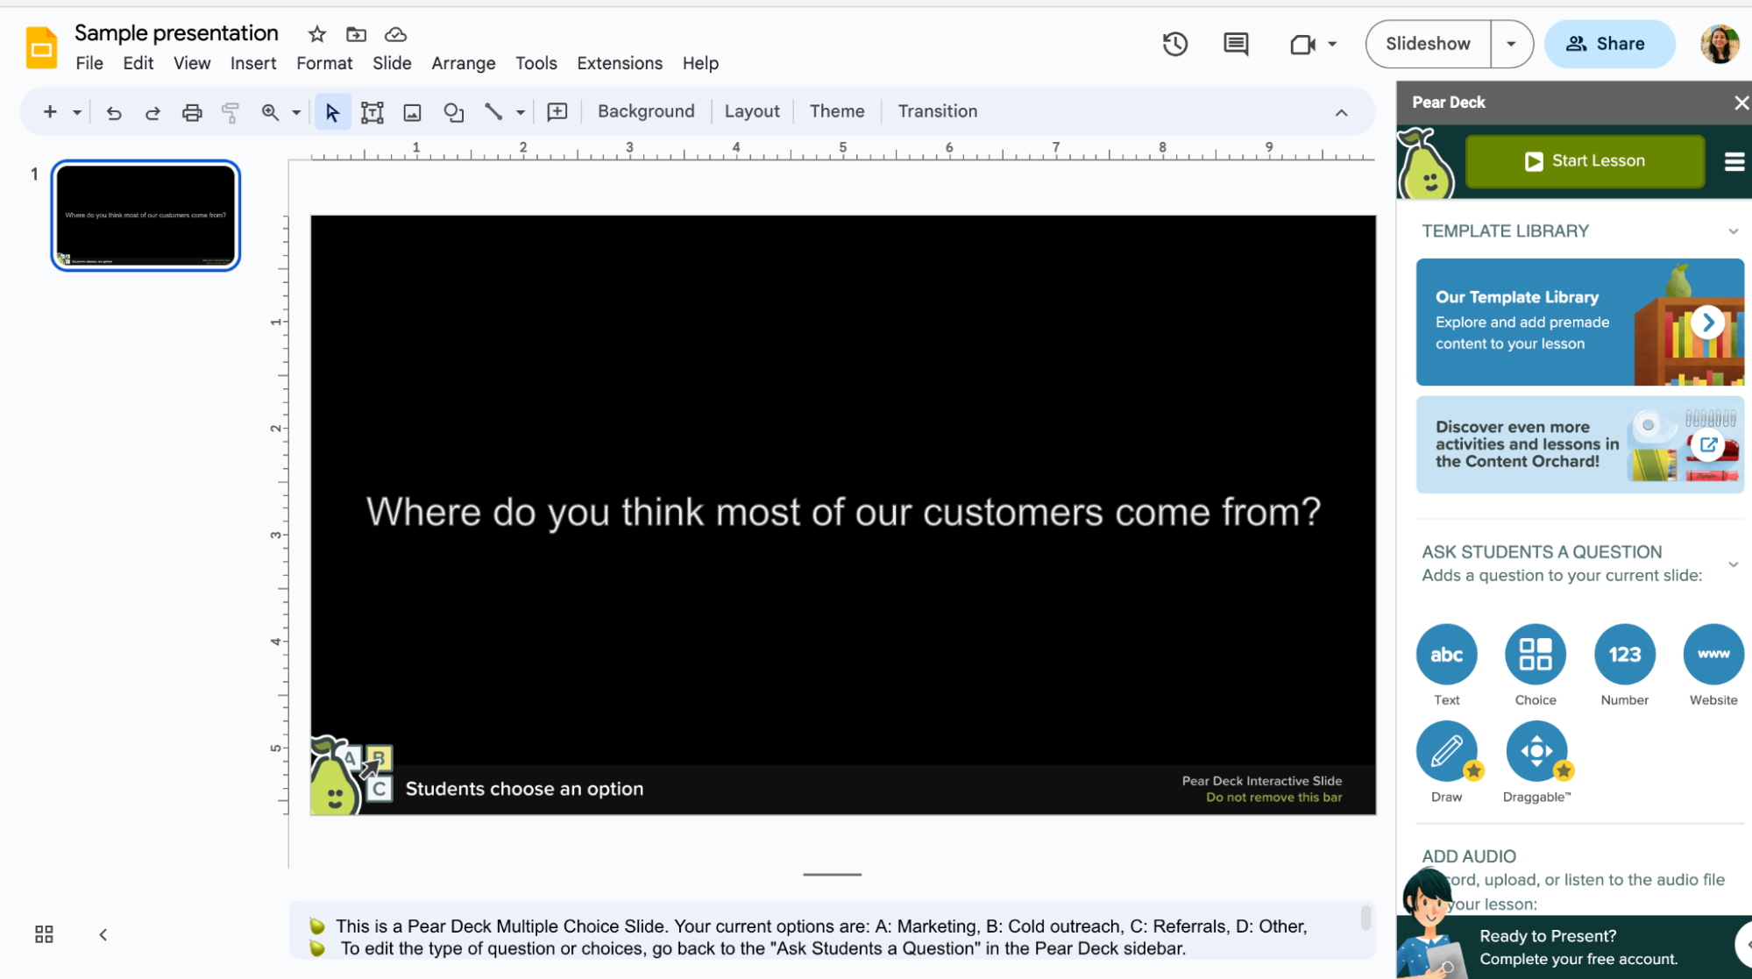Switch to the Theme panel
Screen dimensions: 1752x979
tap(836, 111)
